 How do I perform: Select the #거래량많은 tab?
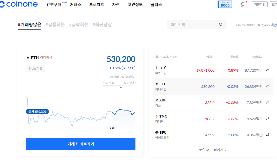(x=30, y=24)
